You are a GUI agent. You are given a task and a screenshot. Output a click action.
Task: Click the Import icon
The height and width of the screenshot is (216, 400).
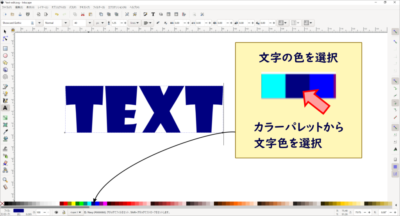pos(38,14)
